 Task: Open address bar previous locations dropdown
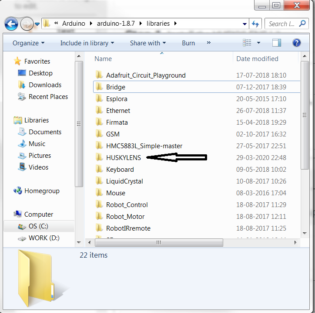pyautogui.click(x=245, y=24)
